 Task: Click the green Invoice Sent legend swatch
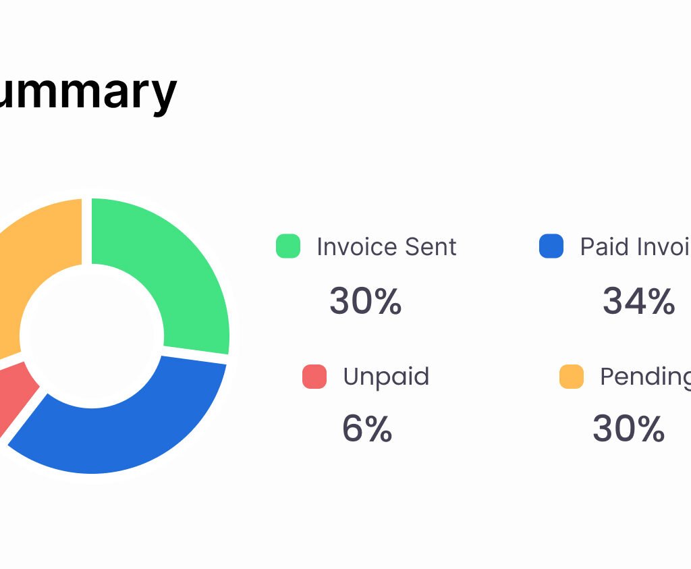click(288, 246)
